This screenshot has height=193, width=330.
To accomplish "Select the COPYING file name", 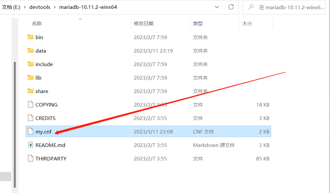I will tap(46, 105).
